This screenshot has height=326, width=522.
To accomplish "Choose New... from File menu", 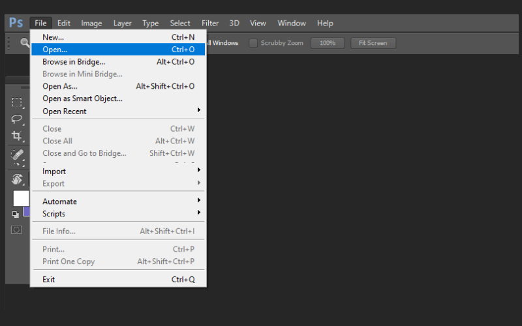I will pos(118,37).
